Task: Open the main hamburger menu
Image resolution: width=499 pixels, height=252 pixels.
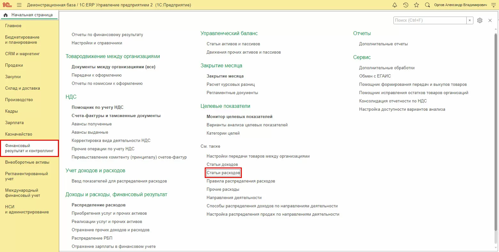Action: tap(19, 5)
